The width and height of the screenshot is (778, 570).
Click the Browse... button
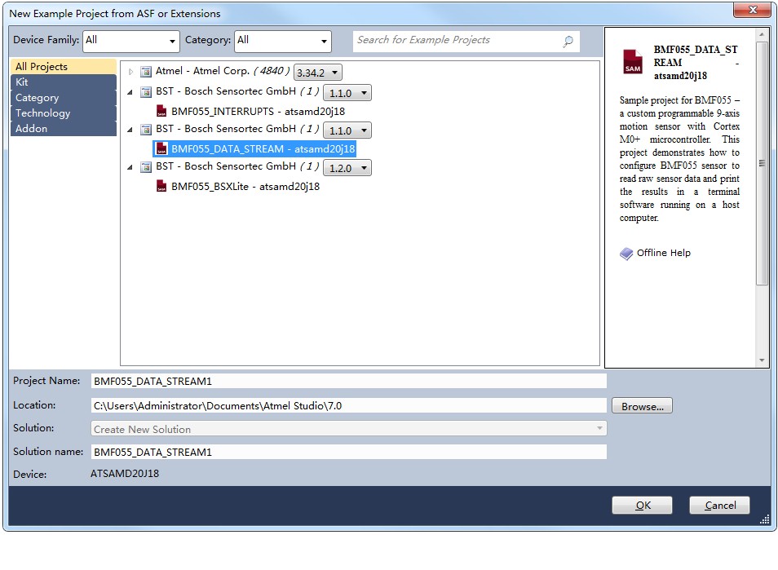[642, 406]
